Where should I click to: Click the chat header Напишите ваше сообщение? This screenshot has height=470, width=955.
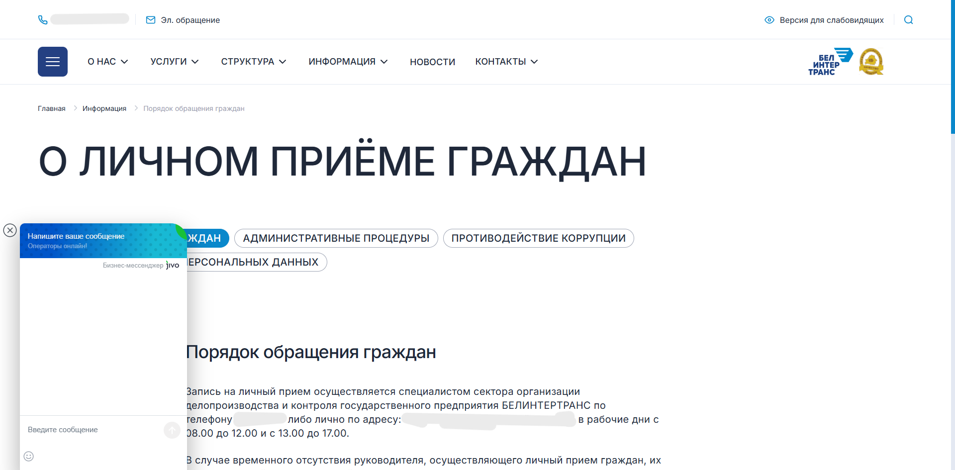click(76, 236)
